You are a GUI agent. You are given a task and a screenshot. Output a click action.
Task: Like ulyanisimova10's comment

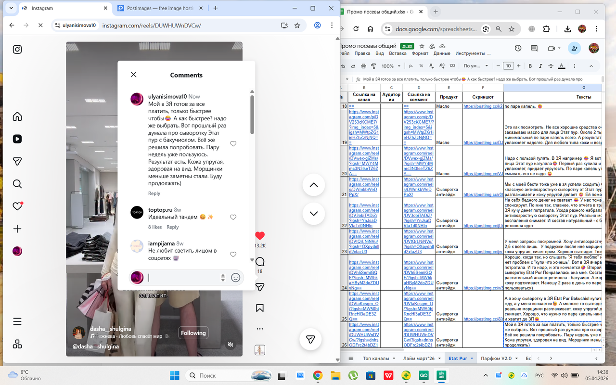[233, 144]
